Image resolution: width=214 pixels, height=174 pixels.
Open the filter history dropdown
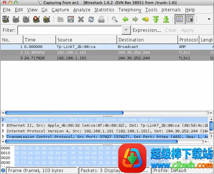[126, 30]
